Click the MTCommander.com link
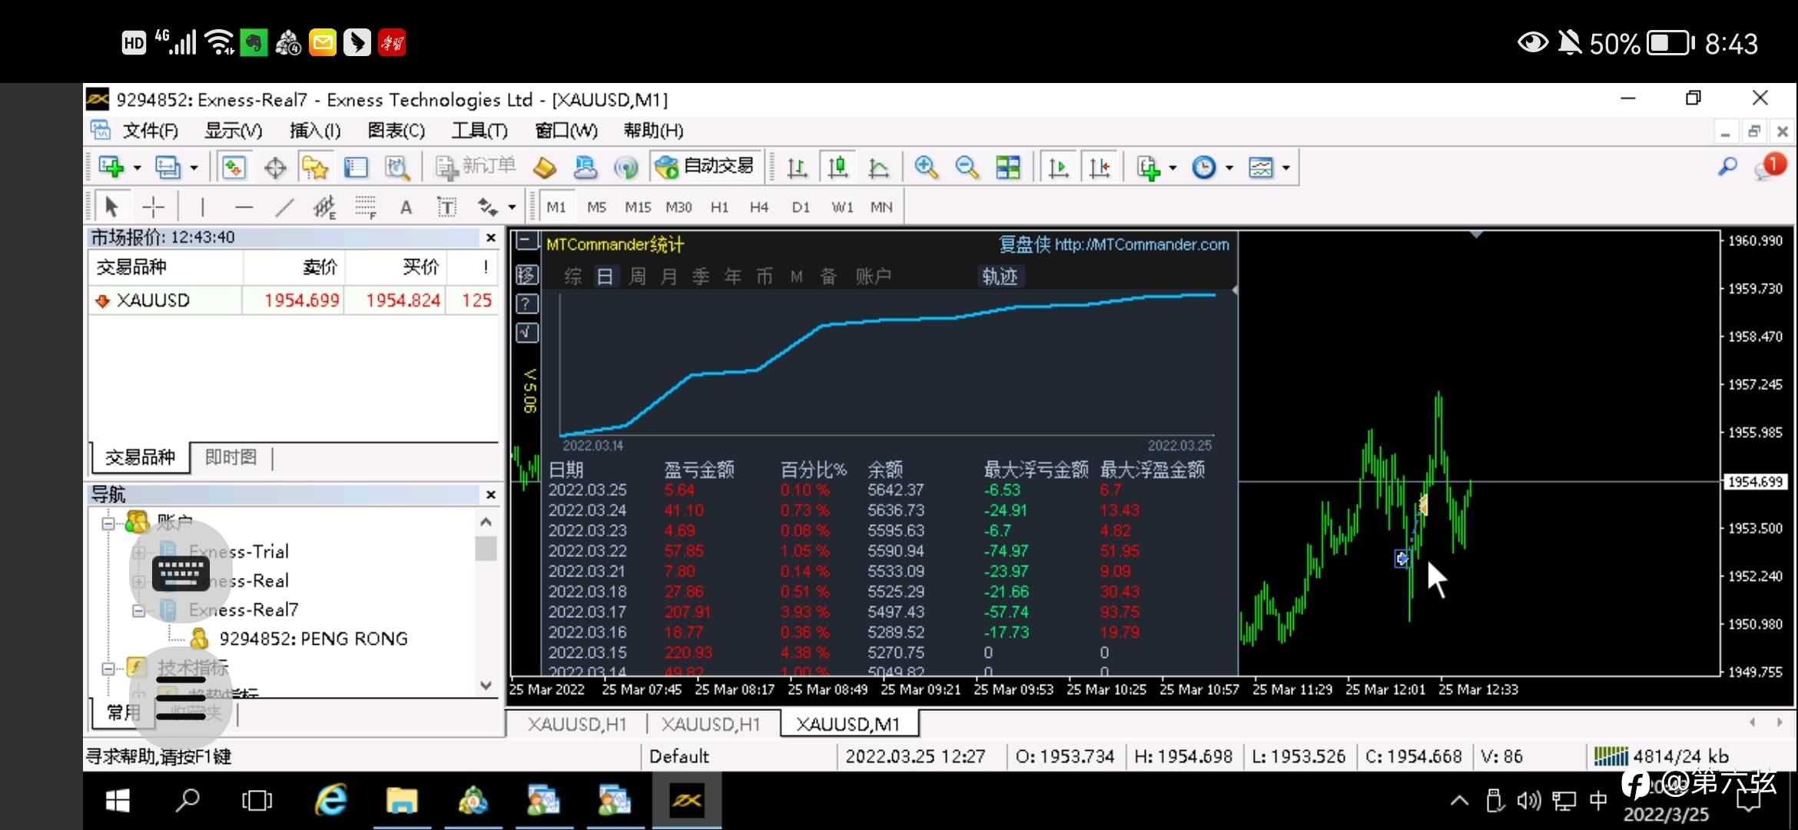Viewport: 1798px width, 830px height. tap(1141, 244)
